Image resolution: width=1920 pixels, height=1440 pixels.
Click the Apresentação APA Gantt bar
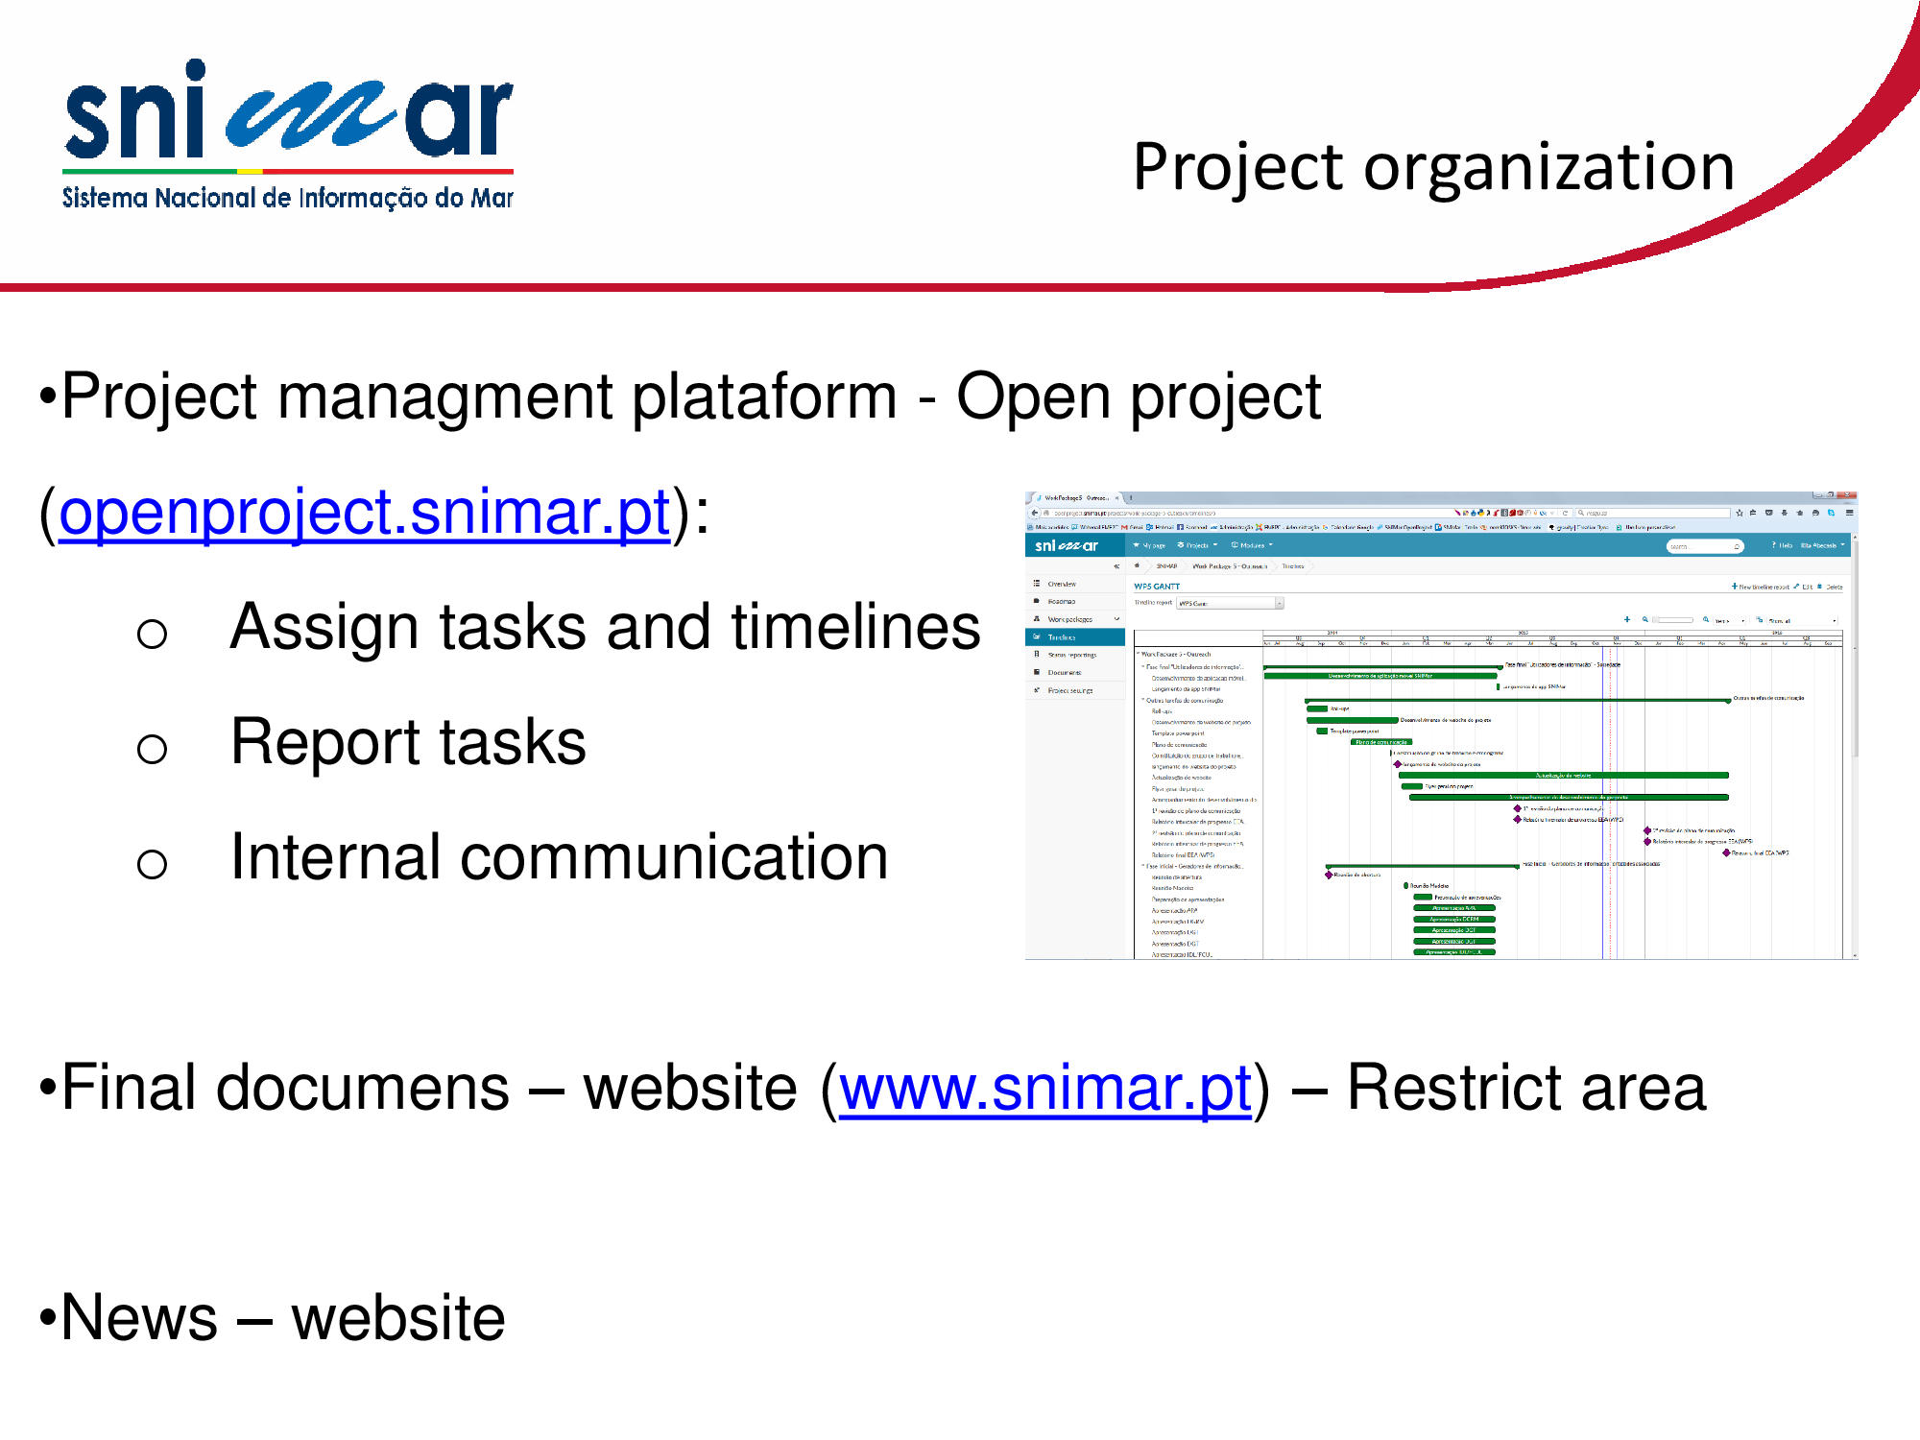[x=1454, y=908]
